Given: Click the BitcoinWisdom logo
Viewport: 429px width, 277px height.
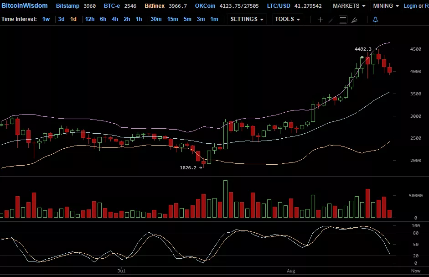Looking at the screenshot, I should point(24,6).
